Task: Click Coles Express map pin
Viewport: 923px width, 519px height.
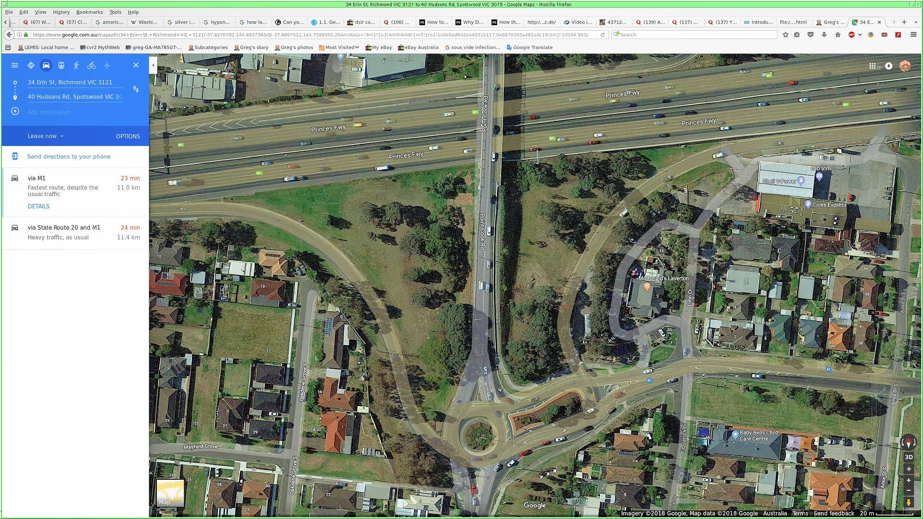Action: (x=808, y=204)
